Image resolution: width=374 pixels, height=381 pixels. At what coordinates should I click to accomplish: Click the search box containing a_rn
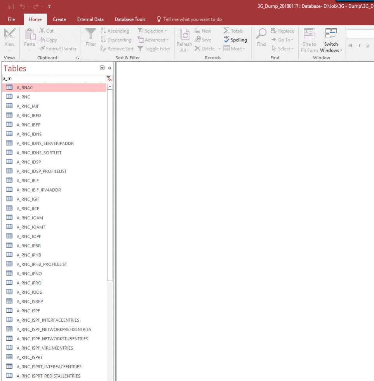[x=54, y=78]
